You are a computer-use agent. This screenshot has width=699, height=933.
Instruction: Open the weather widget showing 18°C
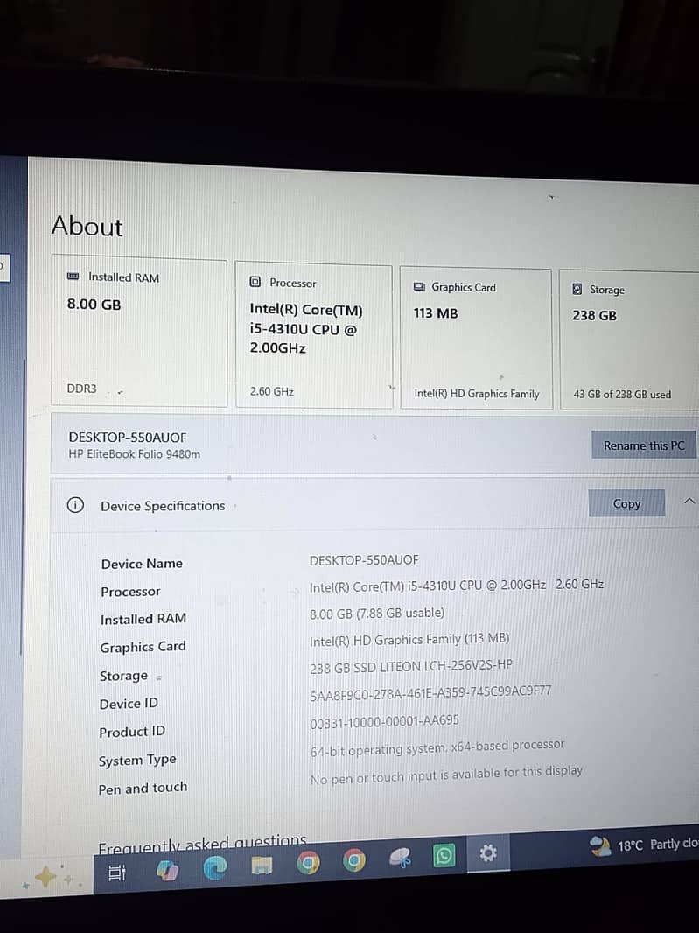[x=644, y=845]
